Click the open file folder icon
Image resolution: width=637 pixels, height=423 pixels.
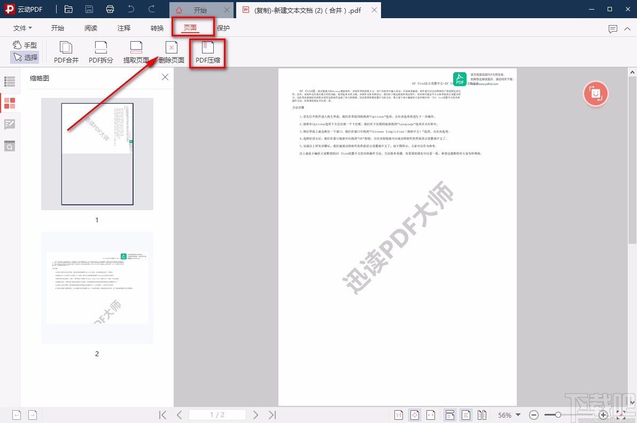tap(68, 9)
